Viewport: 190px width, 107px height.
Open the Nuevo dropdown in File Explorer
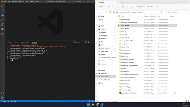click(101, 7)
